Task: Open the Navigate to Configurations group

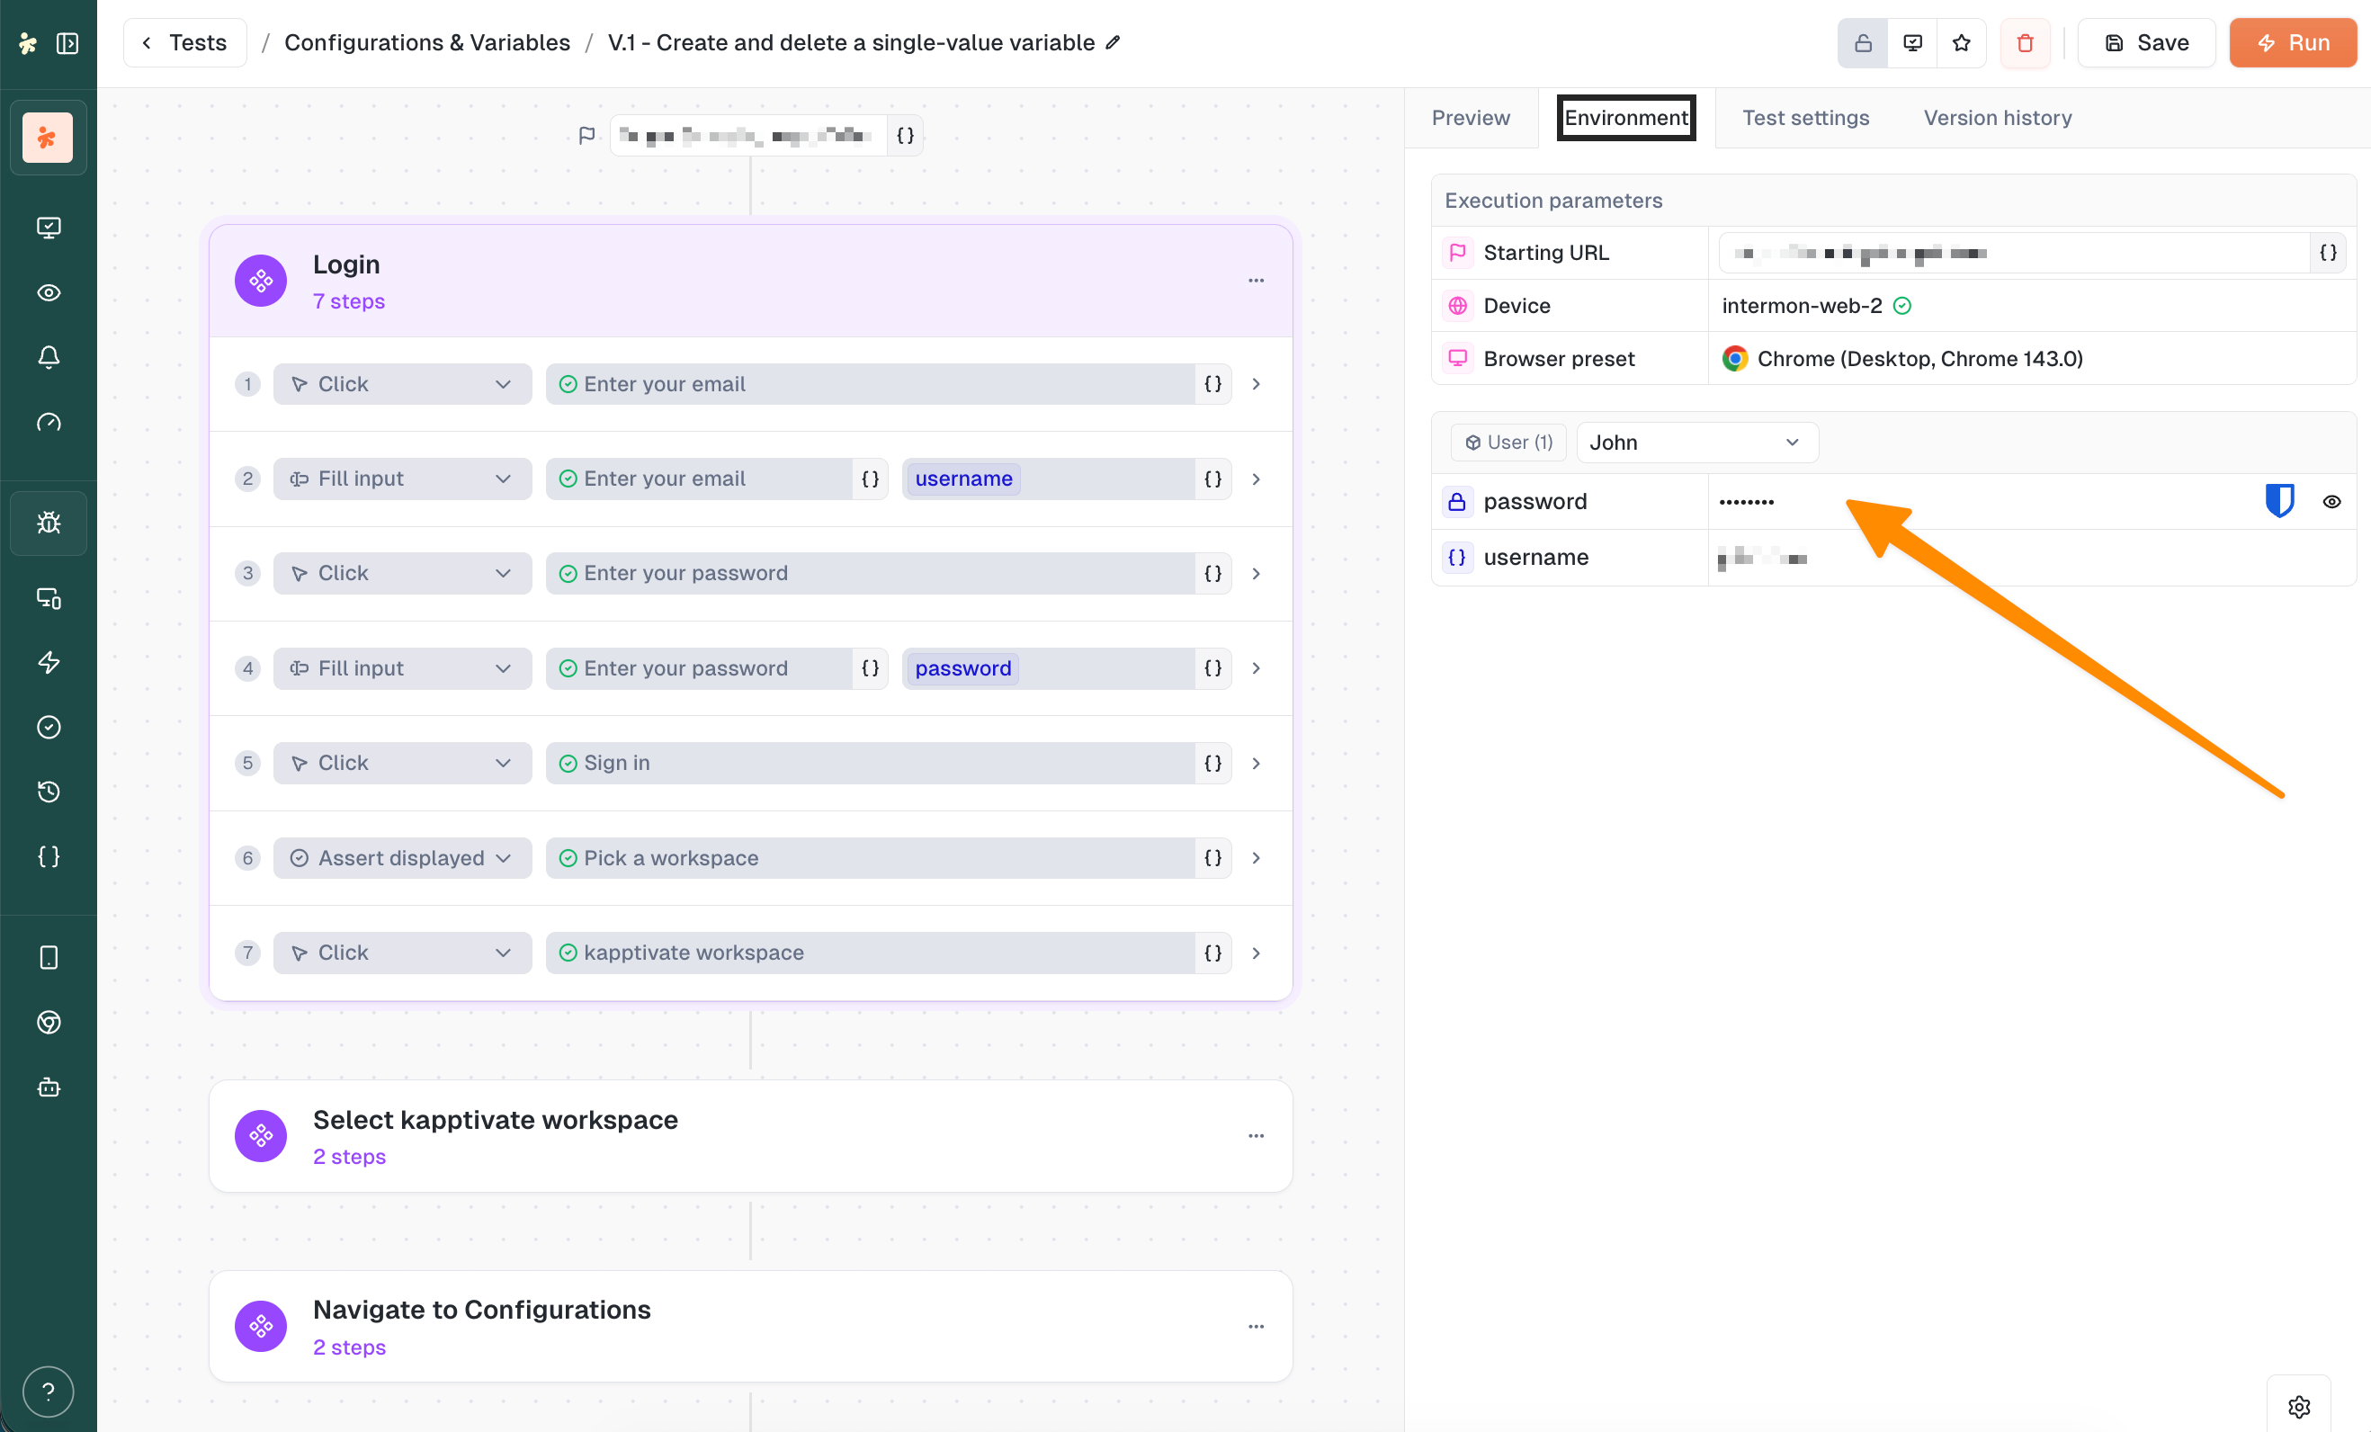Action: [749, 1326]
